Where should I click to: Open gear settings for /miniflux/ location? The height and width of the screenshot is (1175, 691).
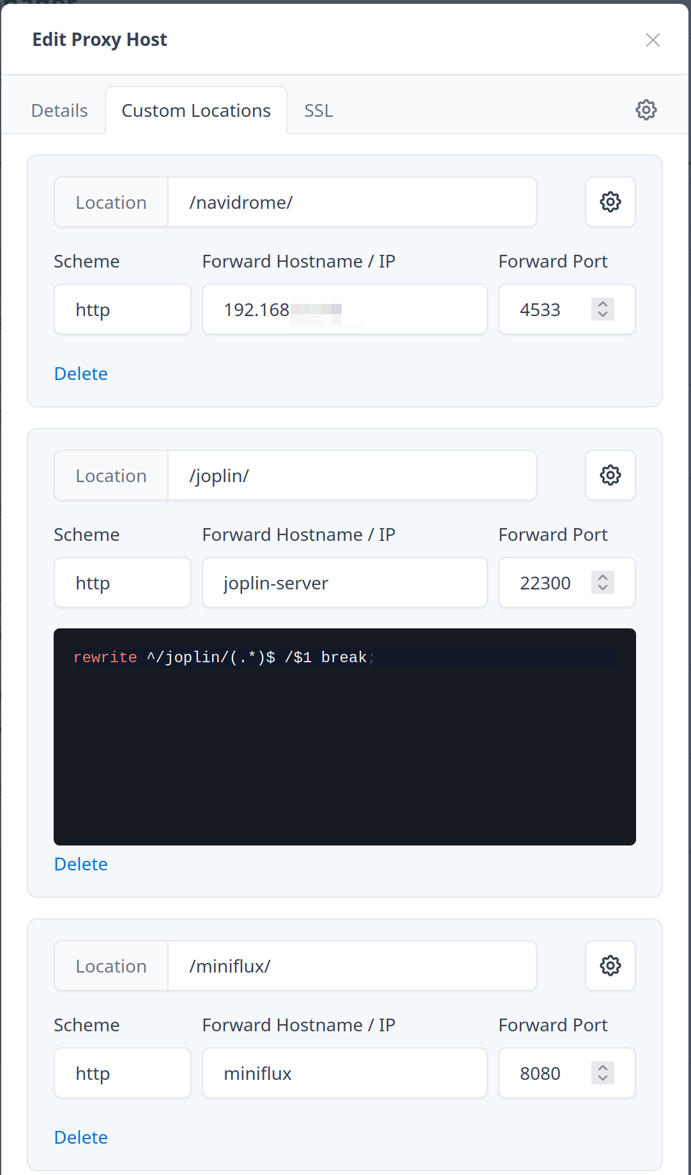tap(610, 966)
